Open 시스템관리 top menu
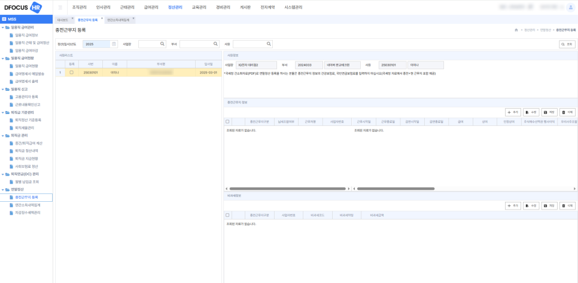 click(293, 7)
